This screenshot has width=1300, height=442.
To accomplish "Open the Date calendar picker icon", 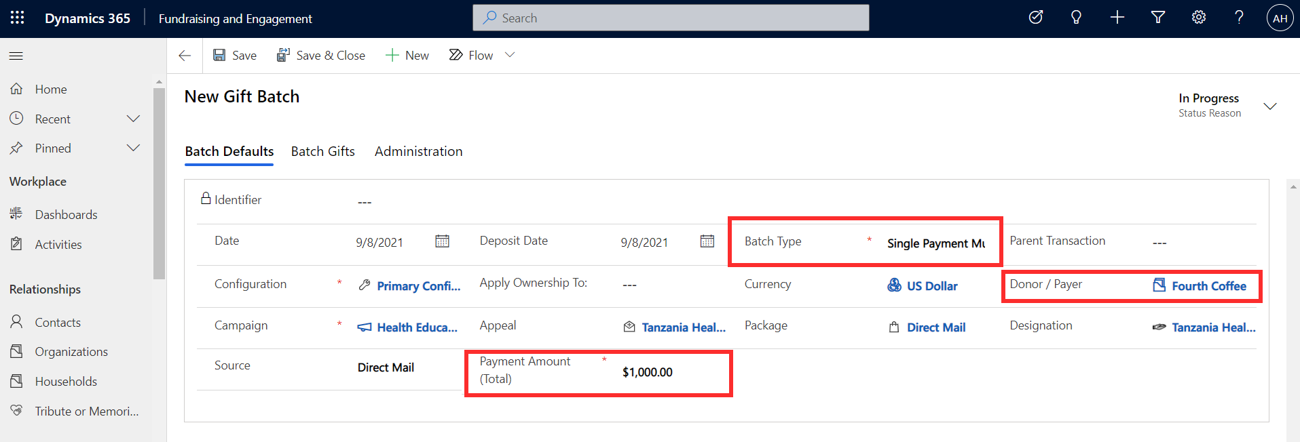I will tap(443, 241).
